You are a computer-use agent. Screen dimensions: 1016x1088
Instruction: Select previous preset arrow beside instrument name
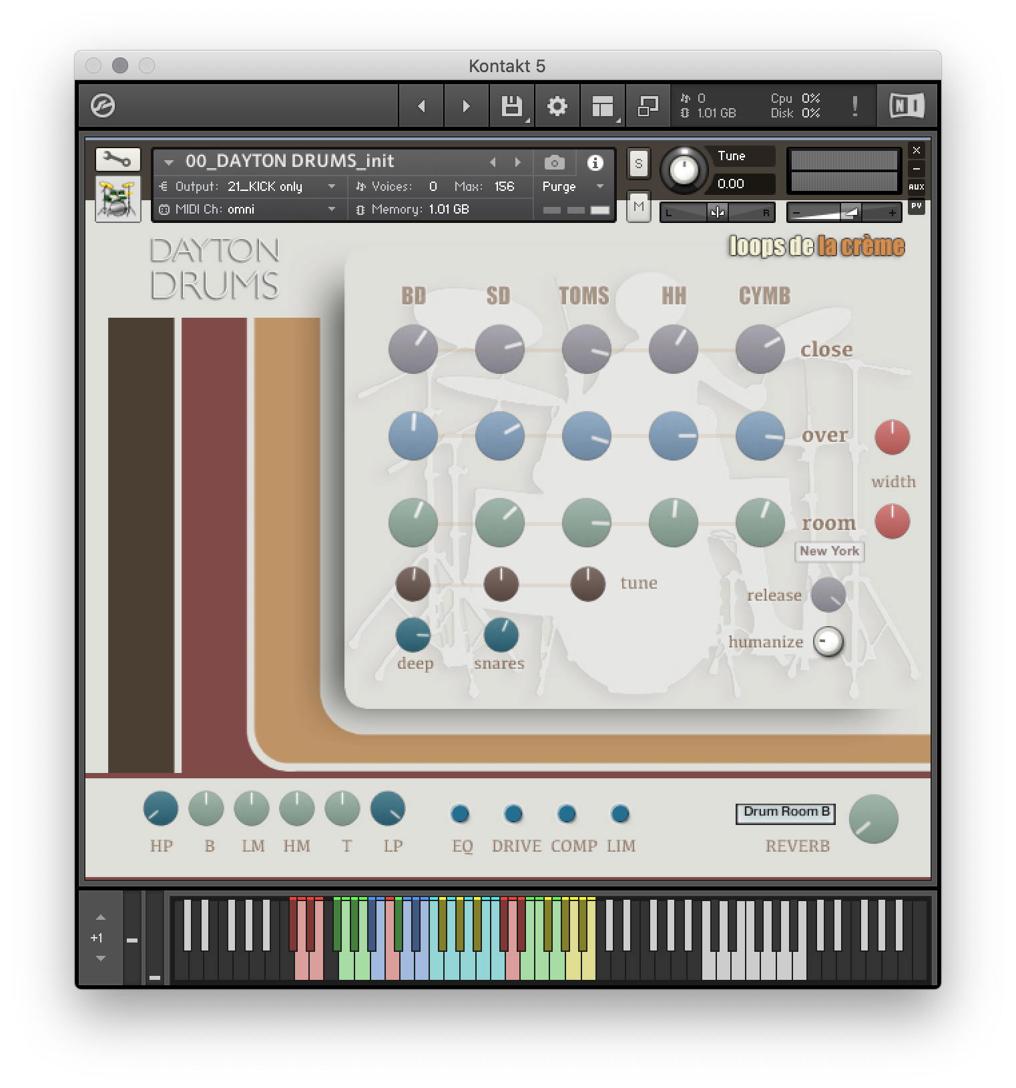[x=493, y=162]
